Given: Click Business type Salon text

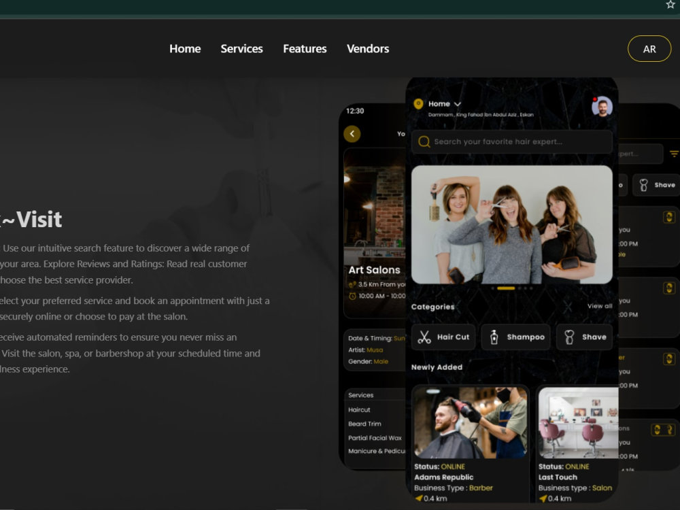Looking at the screenshot, I should click(575, 488).
